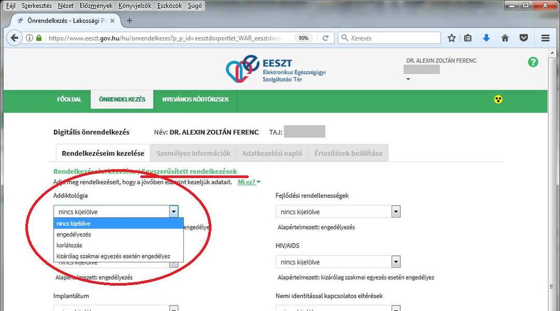Open downloads with the blue arrow icon
The image size is (560, 311).
point(486,38)
